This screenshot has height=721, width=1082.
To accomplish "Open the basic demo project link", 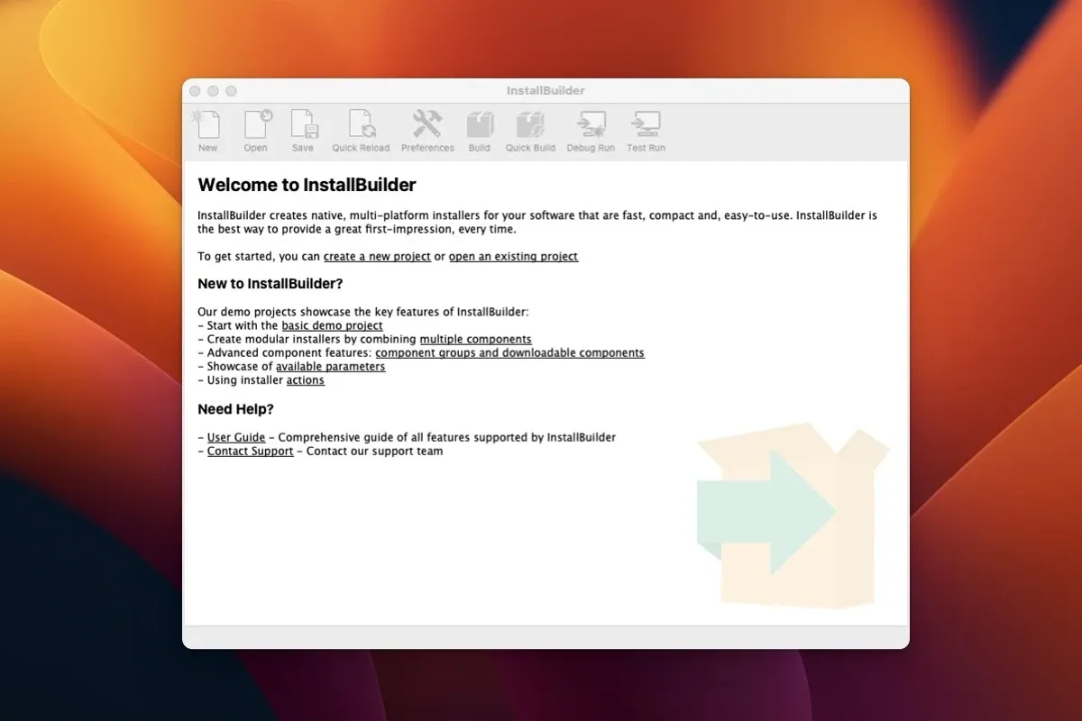I will [x=333, y=325].
